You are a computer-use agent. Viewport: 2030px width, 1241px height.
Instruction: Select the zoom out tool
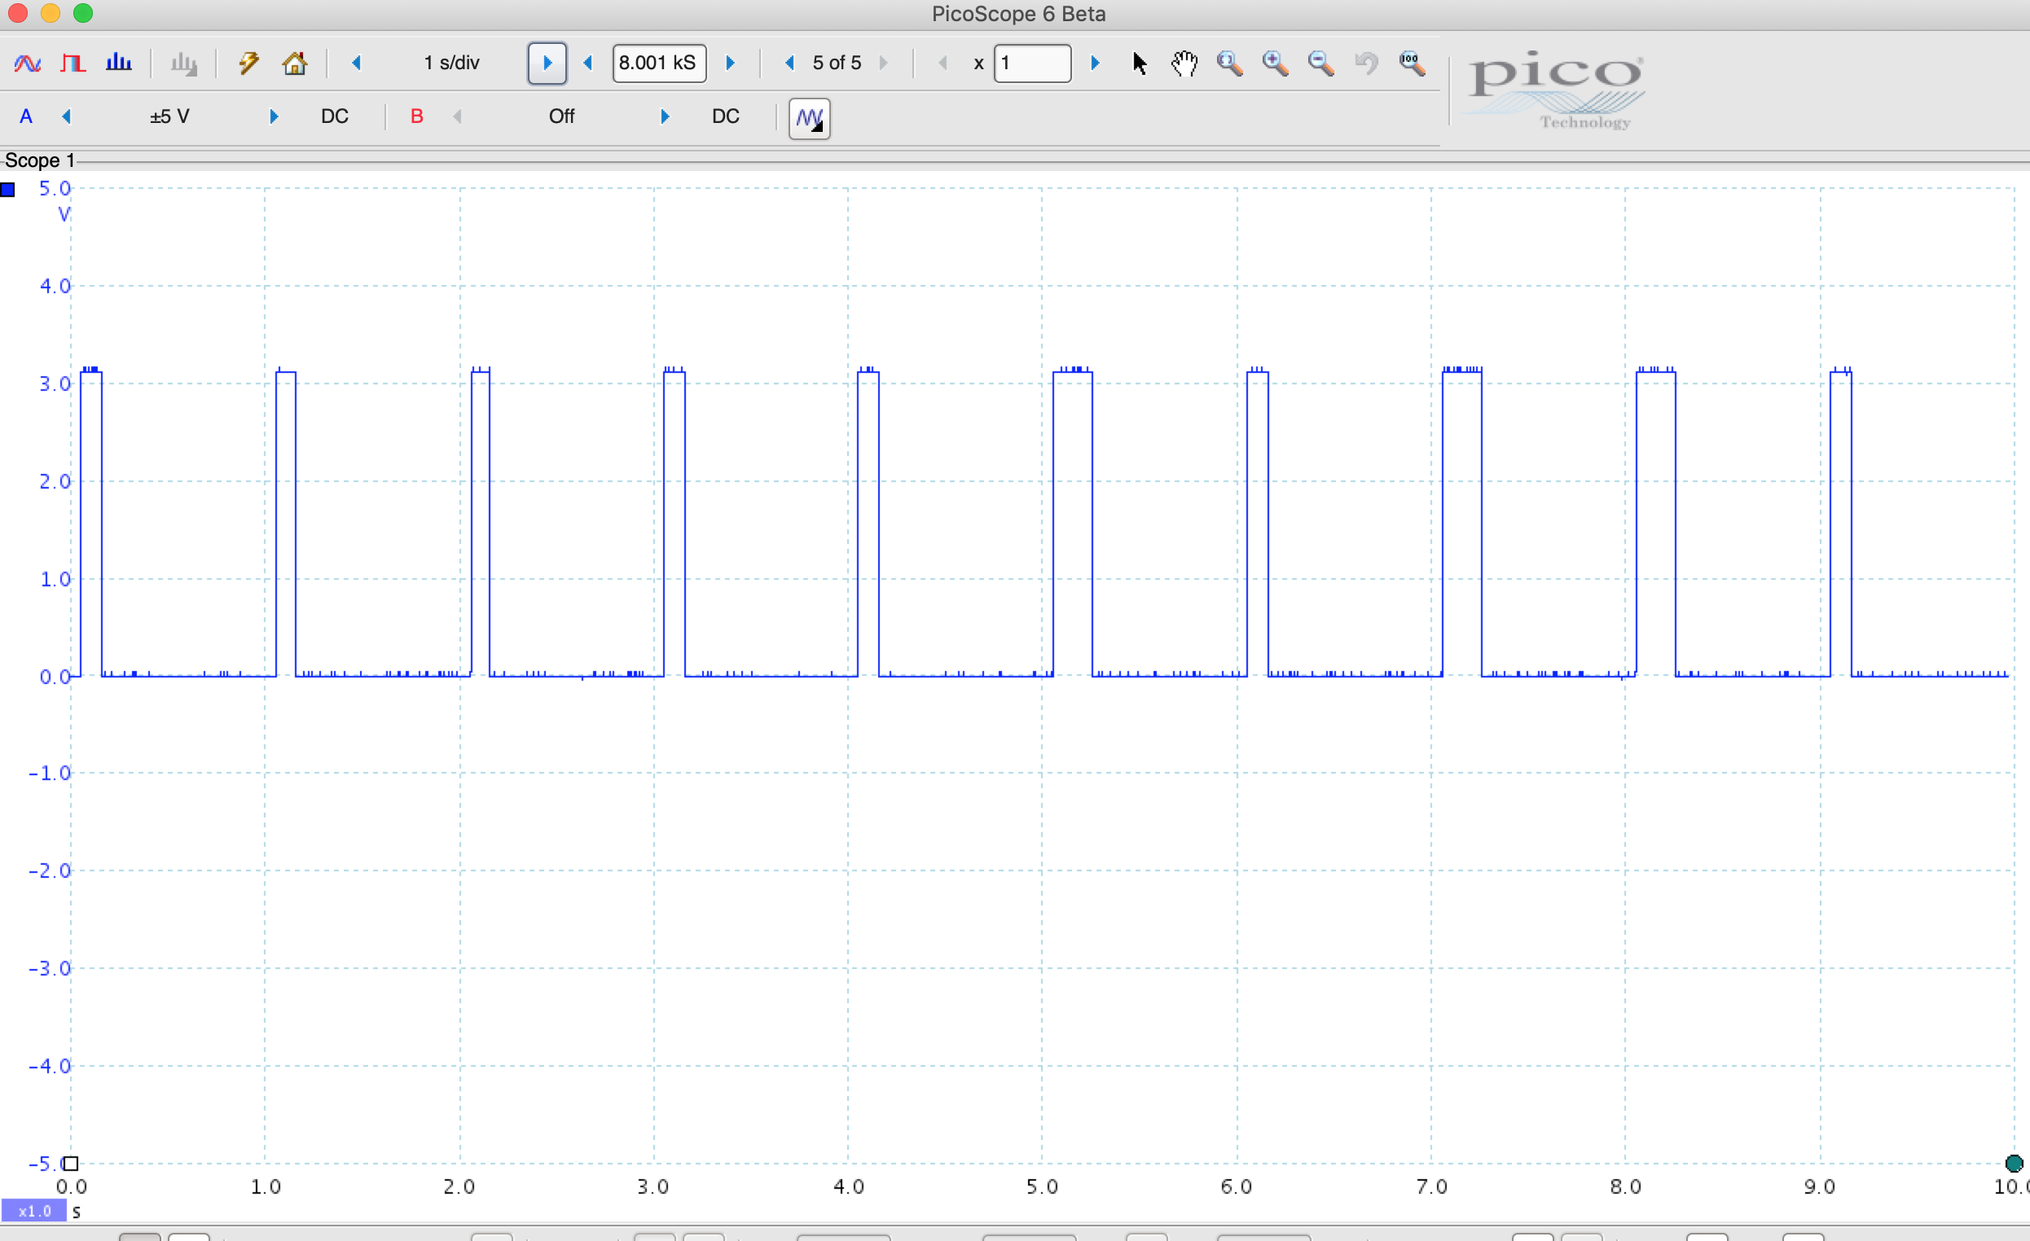coord(1320,64)
